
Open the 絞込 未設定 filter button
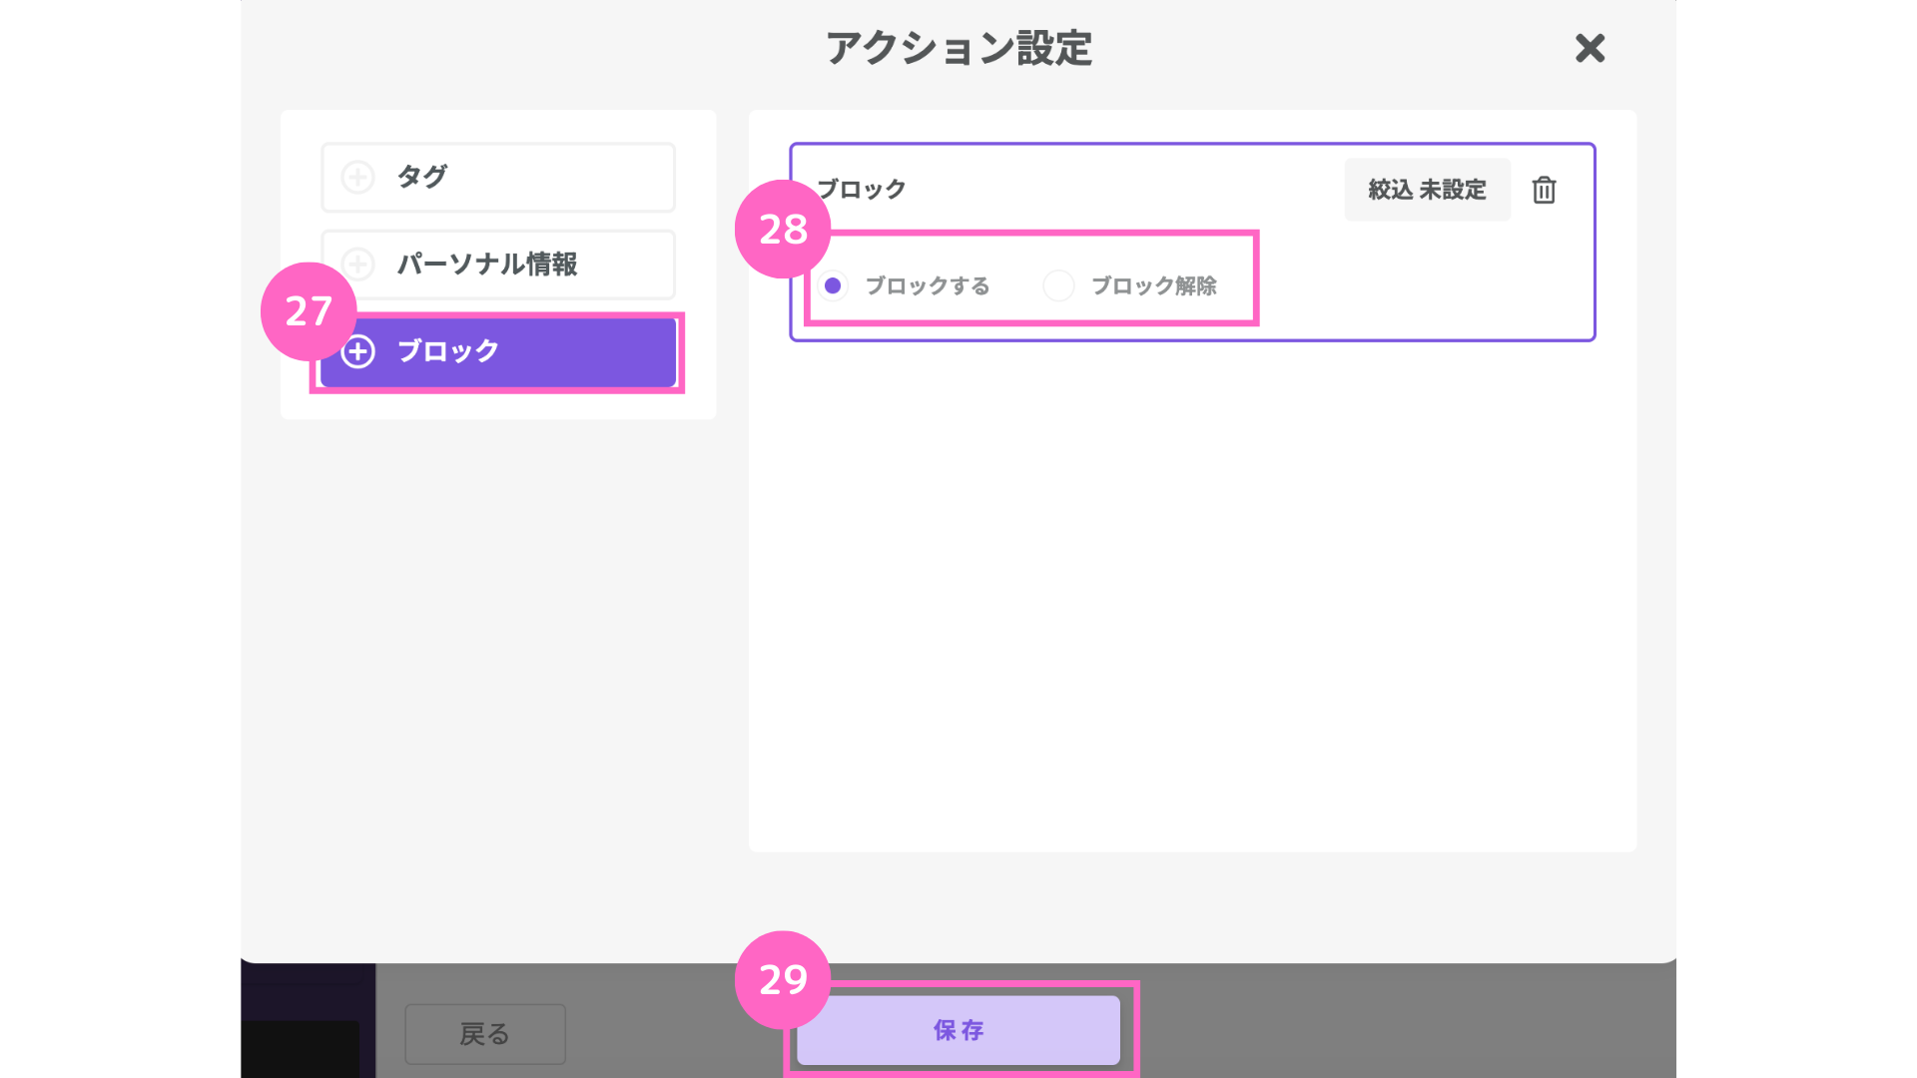pos(1427,190)
